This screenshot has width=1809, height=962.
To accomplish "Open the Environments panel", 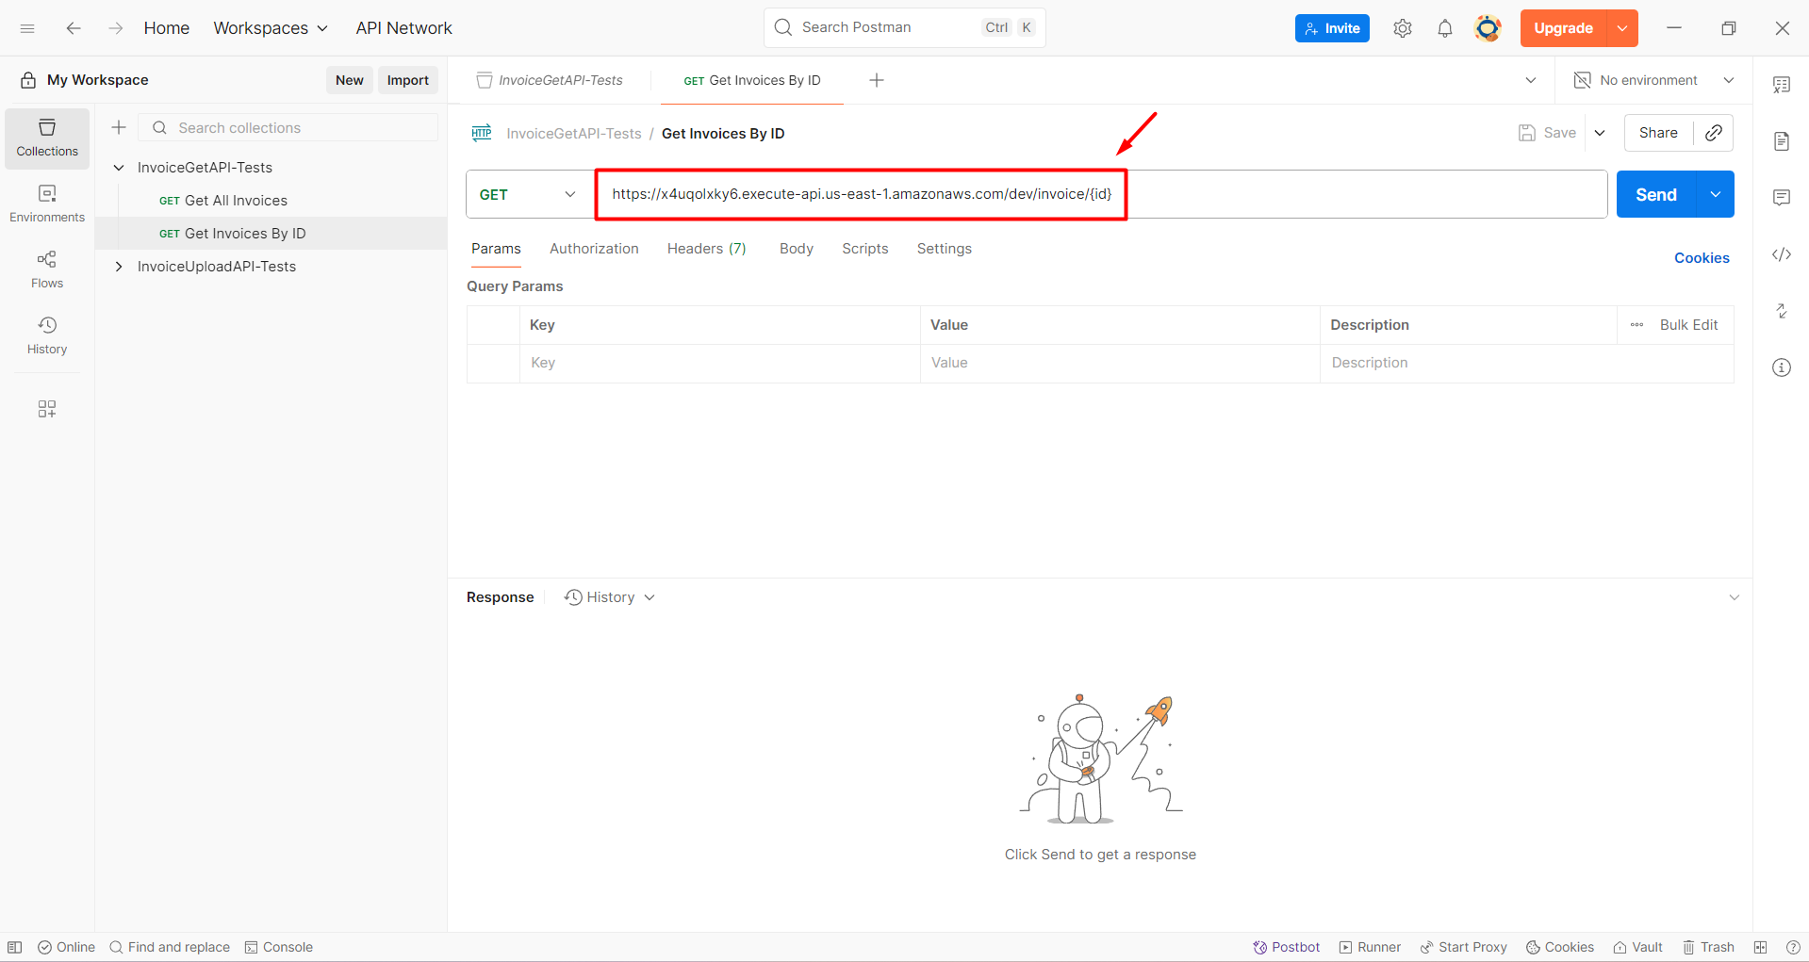I will pos(46,203).
